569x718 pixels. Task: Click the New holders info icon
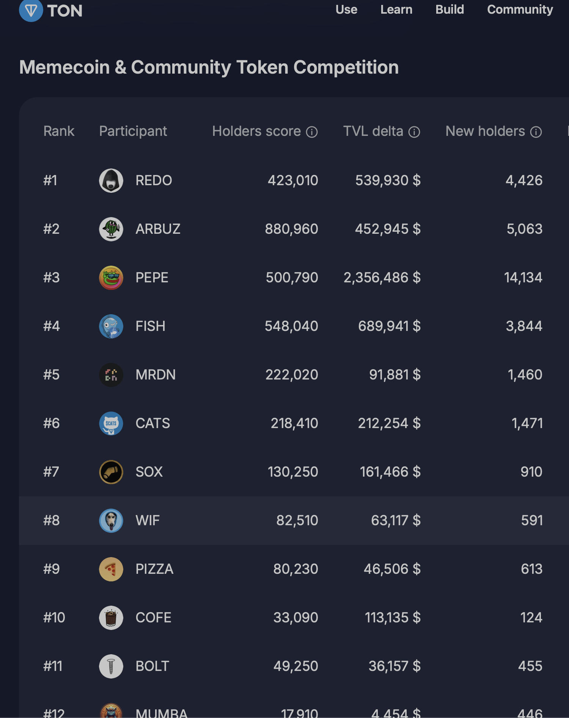(536, 132)
